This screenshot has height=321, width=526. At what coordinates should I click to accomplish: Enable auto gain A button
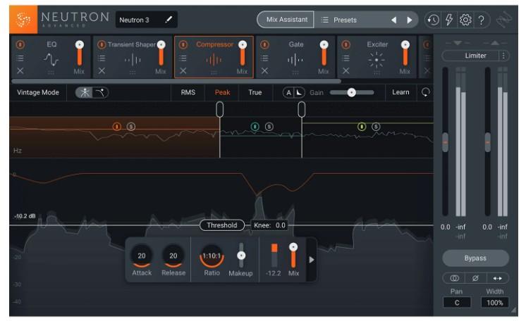click(x=288, y=93)
